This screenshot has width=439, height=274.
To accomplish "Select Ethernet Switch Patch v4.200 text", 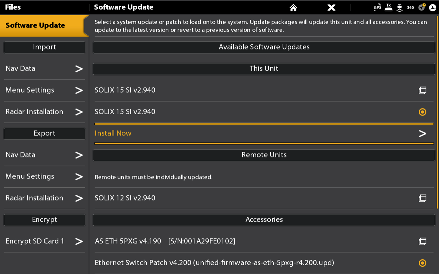I will click(x=214, y=263).
